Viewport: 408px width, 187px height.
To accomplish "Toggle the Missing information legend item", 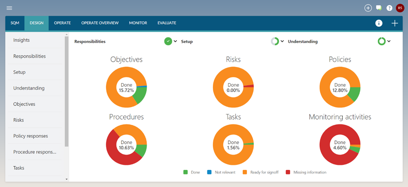I will tap(306, 172).
